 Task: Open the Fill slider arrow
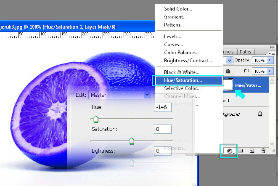(x=270, y=71)
